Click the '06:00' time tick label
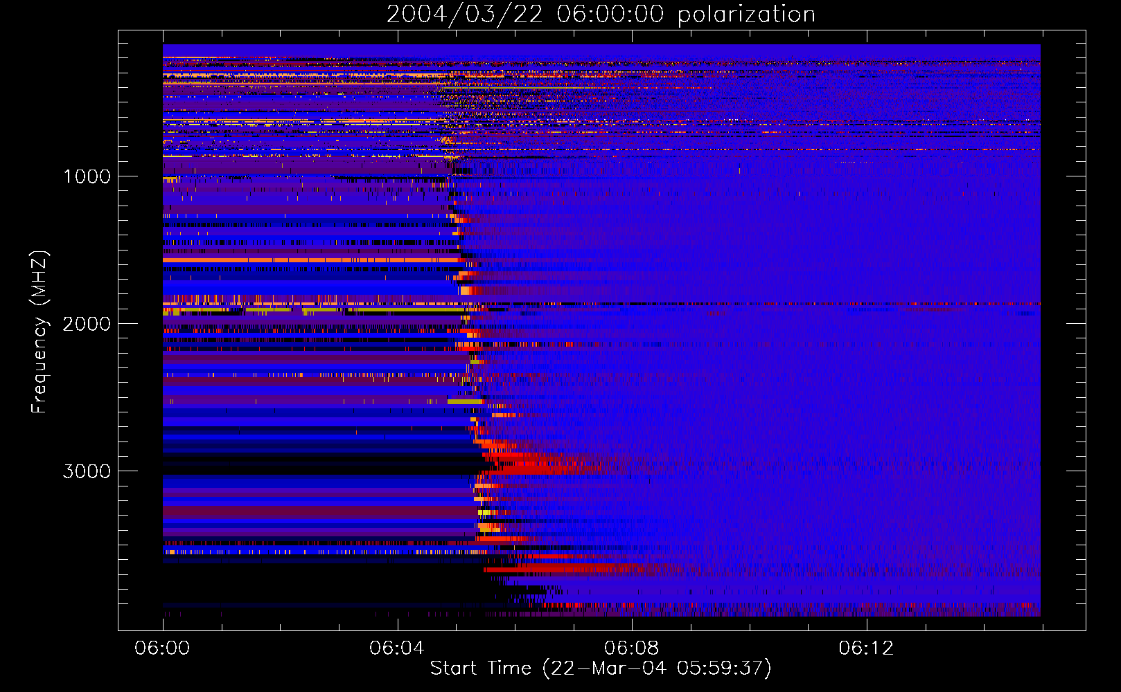The image size is (1121, 692). coord(163,648)
